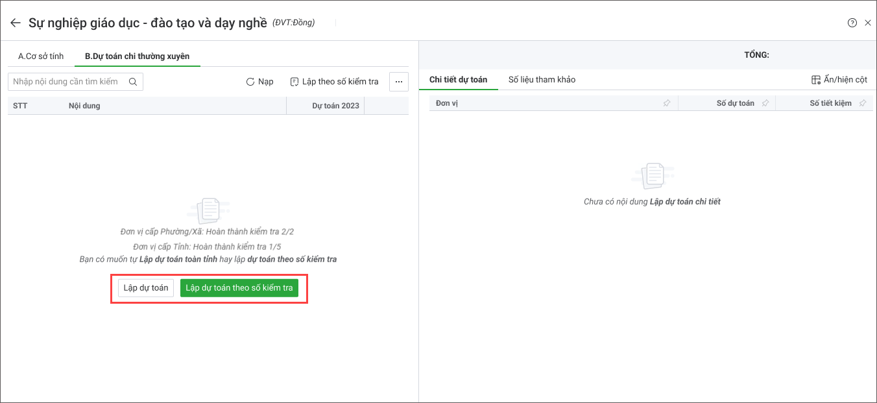Screen dimensions: 877x403
Task: Focus the search content input field
Action: pos(68,82)
